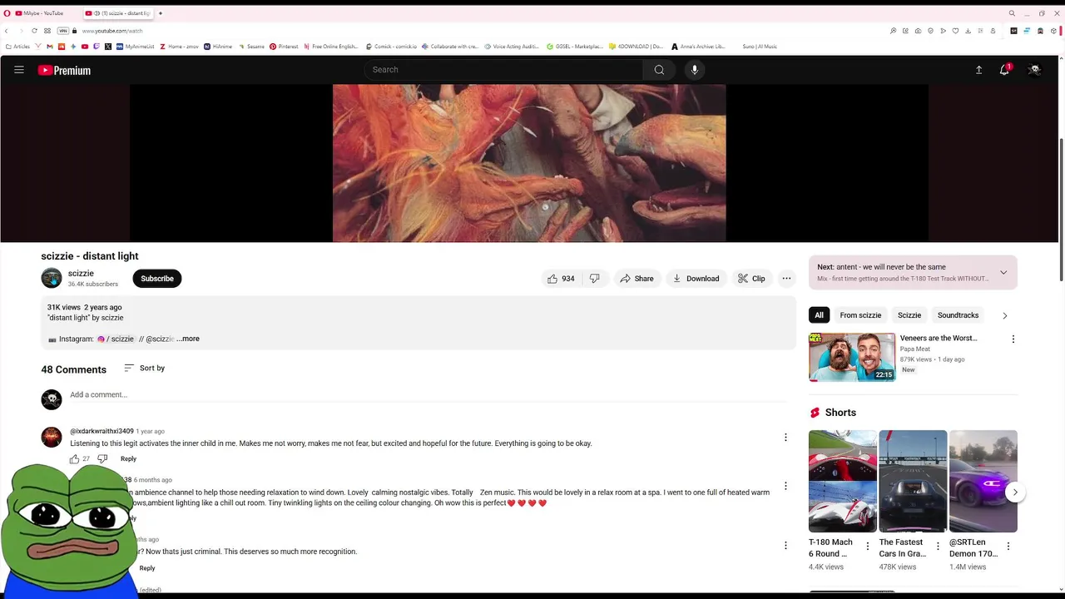Go back in browser history
Image resolution: width=1065 pixels, height=599 pixels.
(x=7, y=31)
